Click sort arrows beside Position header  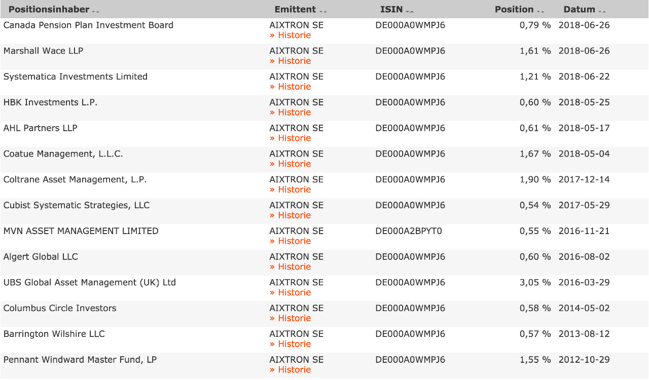[x=540, y=11]
